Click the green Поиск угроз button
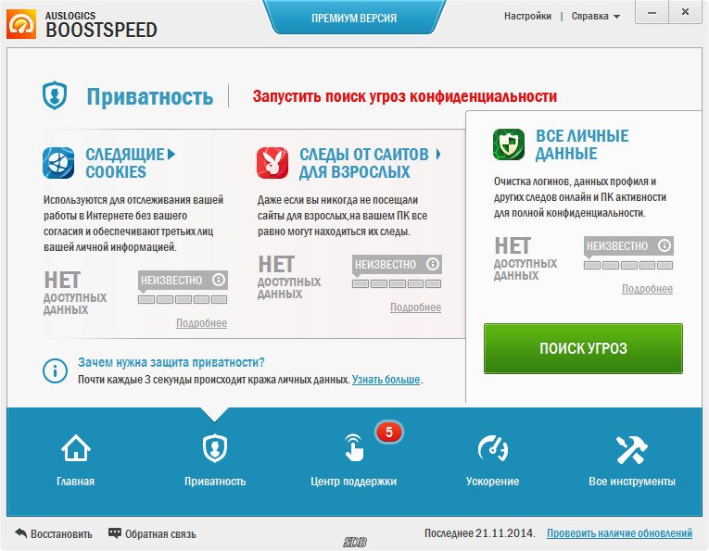Viewport: 709px width, 551px height. [x=583, y=348]
